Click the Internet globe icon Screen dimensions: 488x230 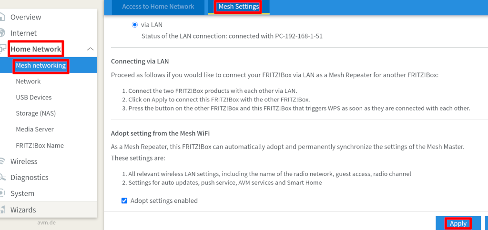[x=2, y=33]
